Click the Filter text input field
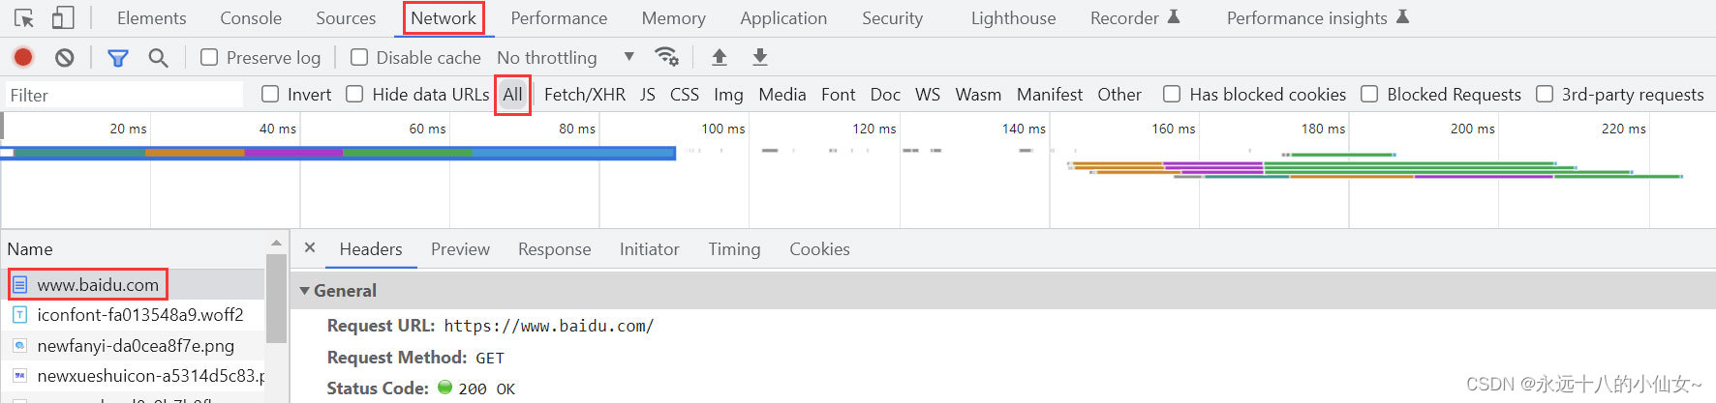 124,95
